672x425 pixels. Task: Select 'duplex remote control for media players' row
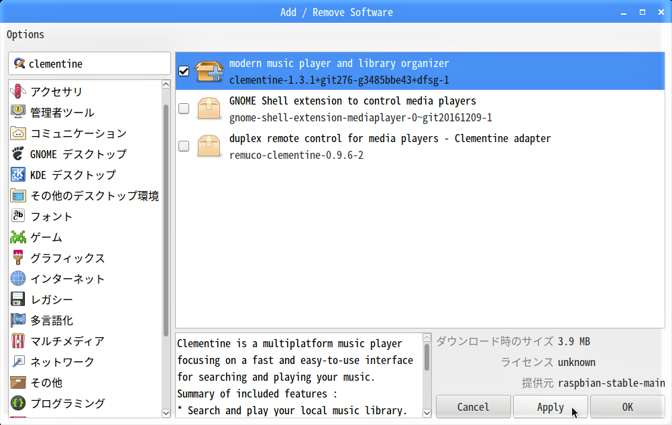click(x=420, y=146)
